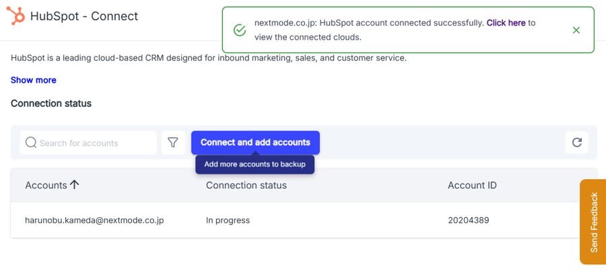Click the green checkmark success icon

pyautogui.click(x=240, y=30)
